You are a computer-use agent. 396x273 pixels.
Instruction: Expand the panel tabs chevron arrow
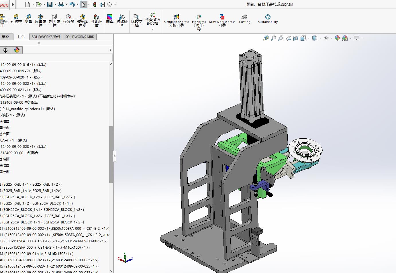click(x=110, y=50)
